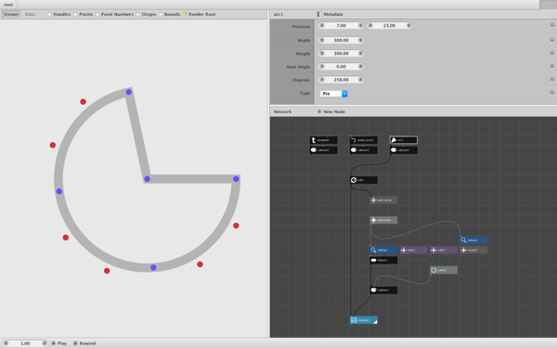The width and height of the screenshot is (557, 348).
Task: Click the Degrees field showing 258.00
Action: tap(341, 80)
